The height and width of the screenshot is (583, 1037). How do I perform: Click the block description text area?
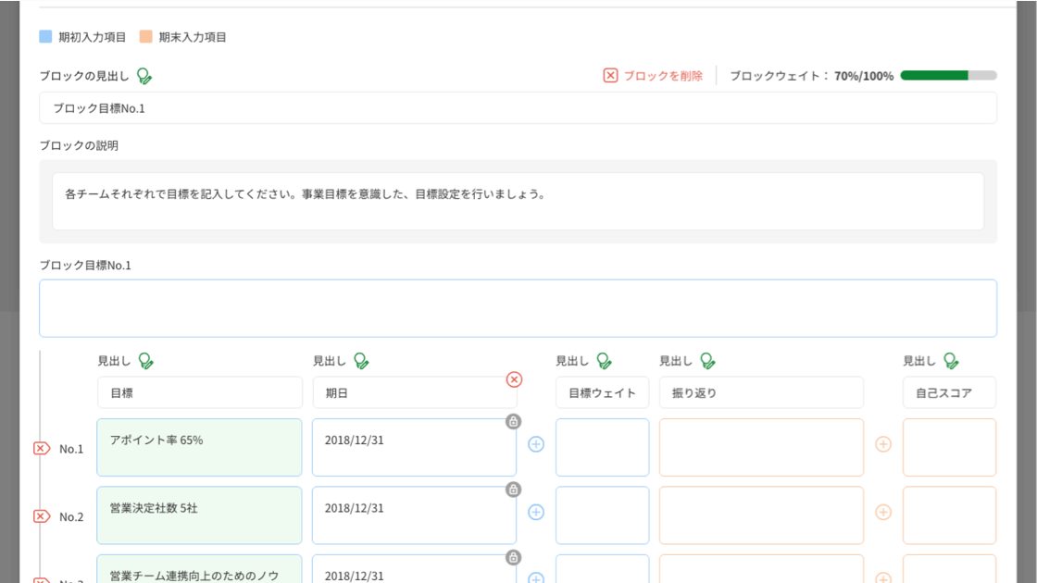518,201
